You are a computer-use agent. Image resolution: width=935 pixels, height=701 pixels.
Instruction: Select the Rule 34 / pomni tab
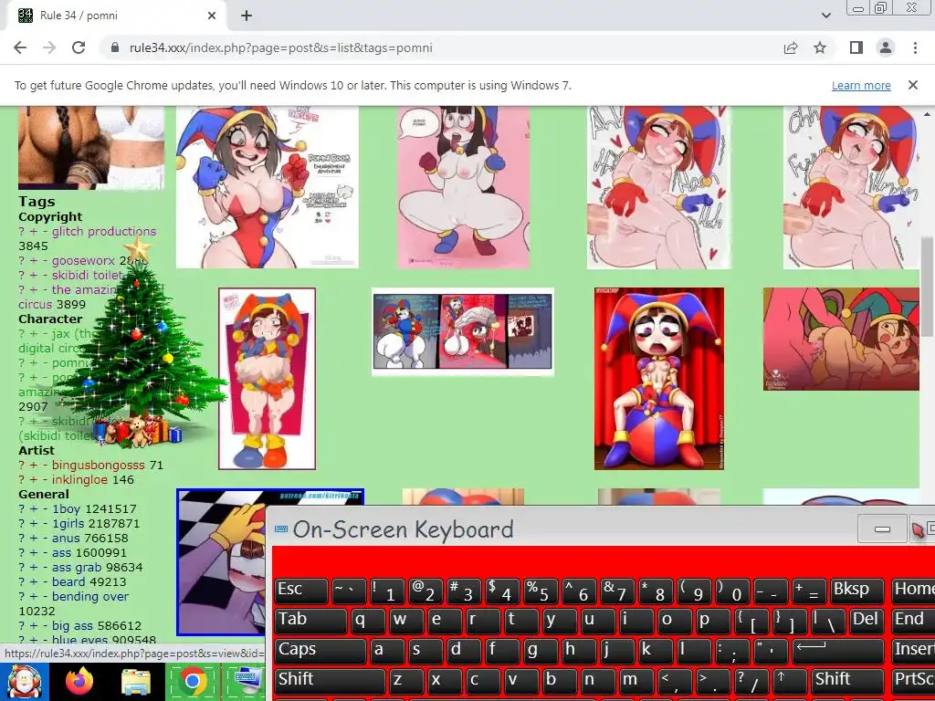click(116, 16)
